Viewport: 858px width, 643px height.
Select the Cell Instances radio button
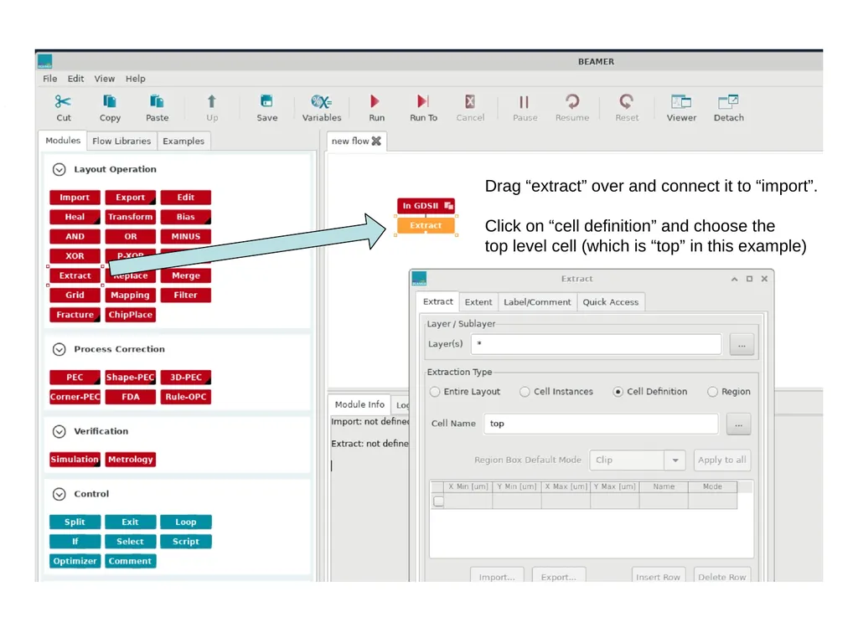[525, 392]
